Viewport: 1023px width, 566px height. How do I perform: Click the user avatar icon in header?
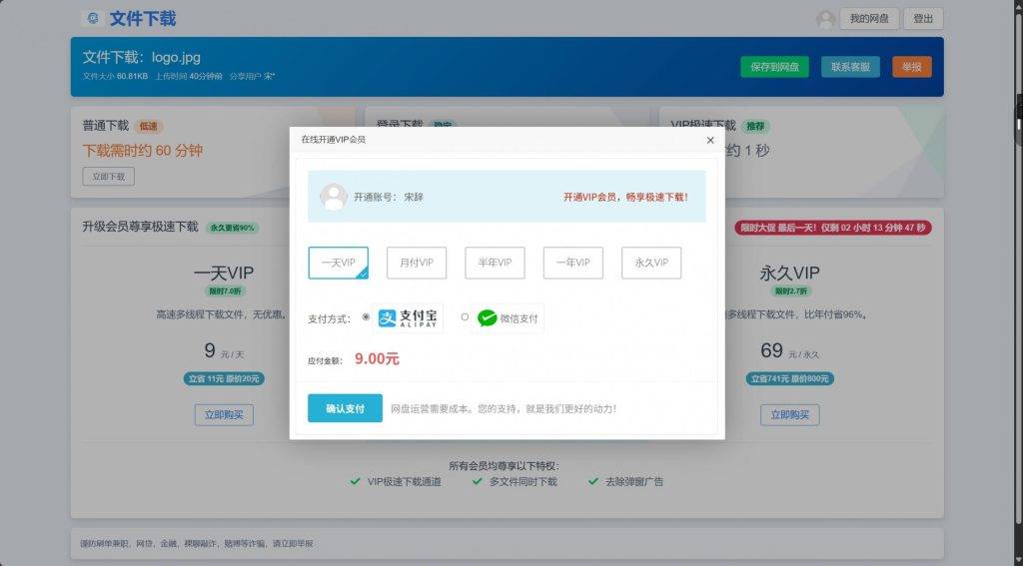click(825, 19)
